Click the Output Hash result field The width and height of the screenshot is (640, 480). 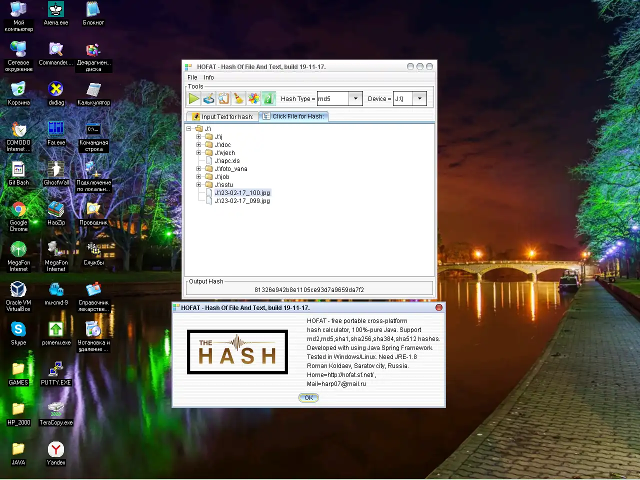309,289
